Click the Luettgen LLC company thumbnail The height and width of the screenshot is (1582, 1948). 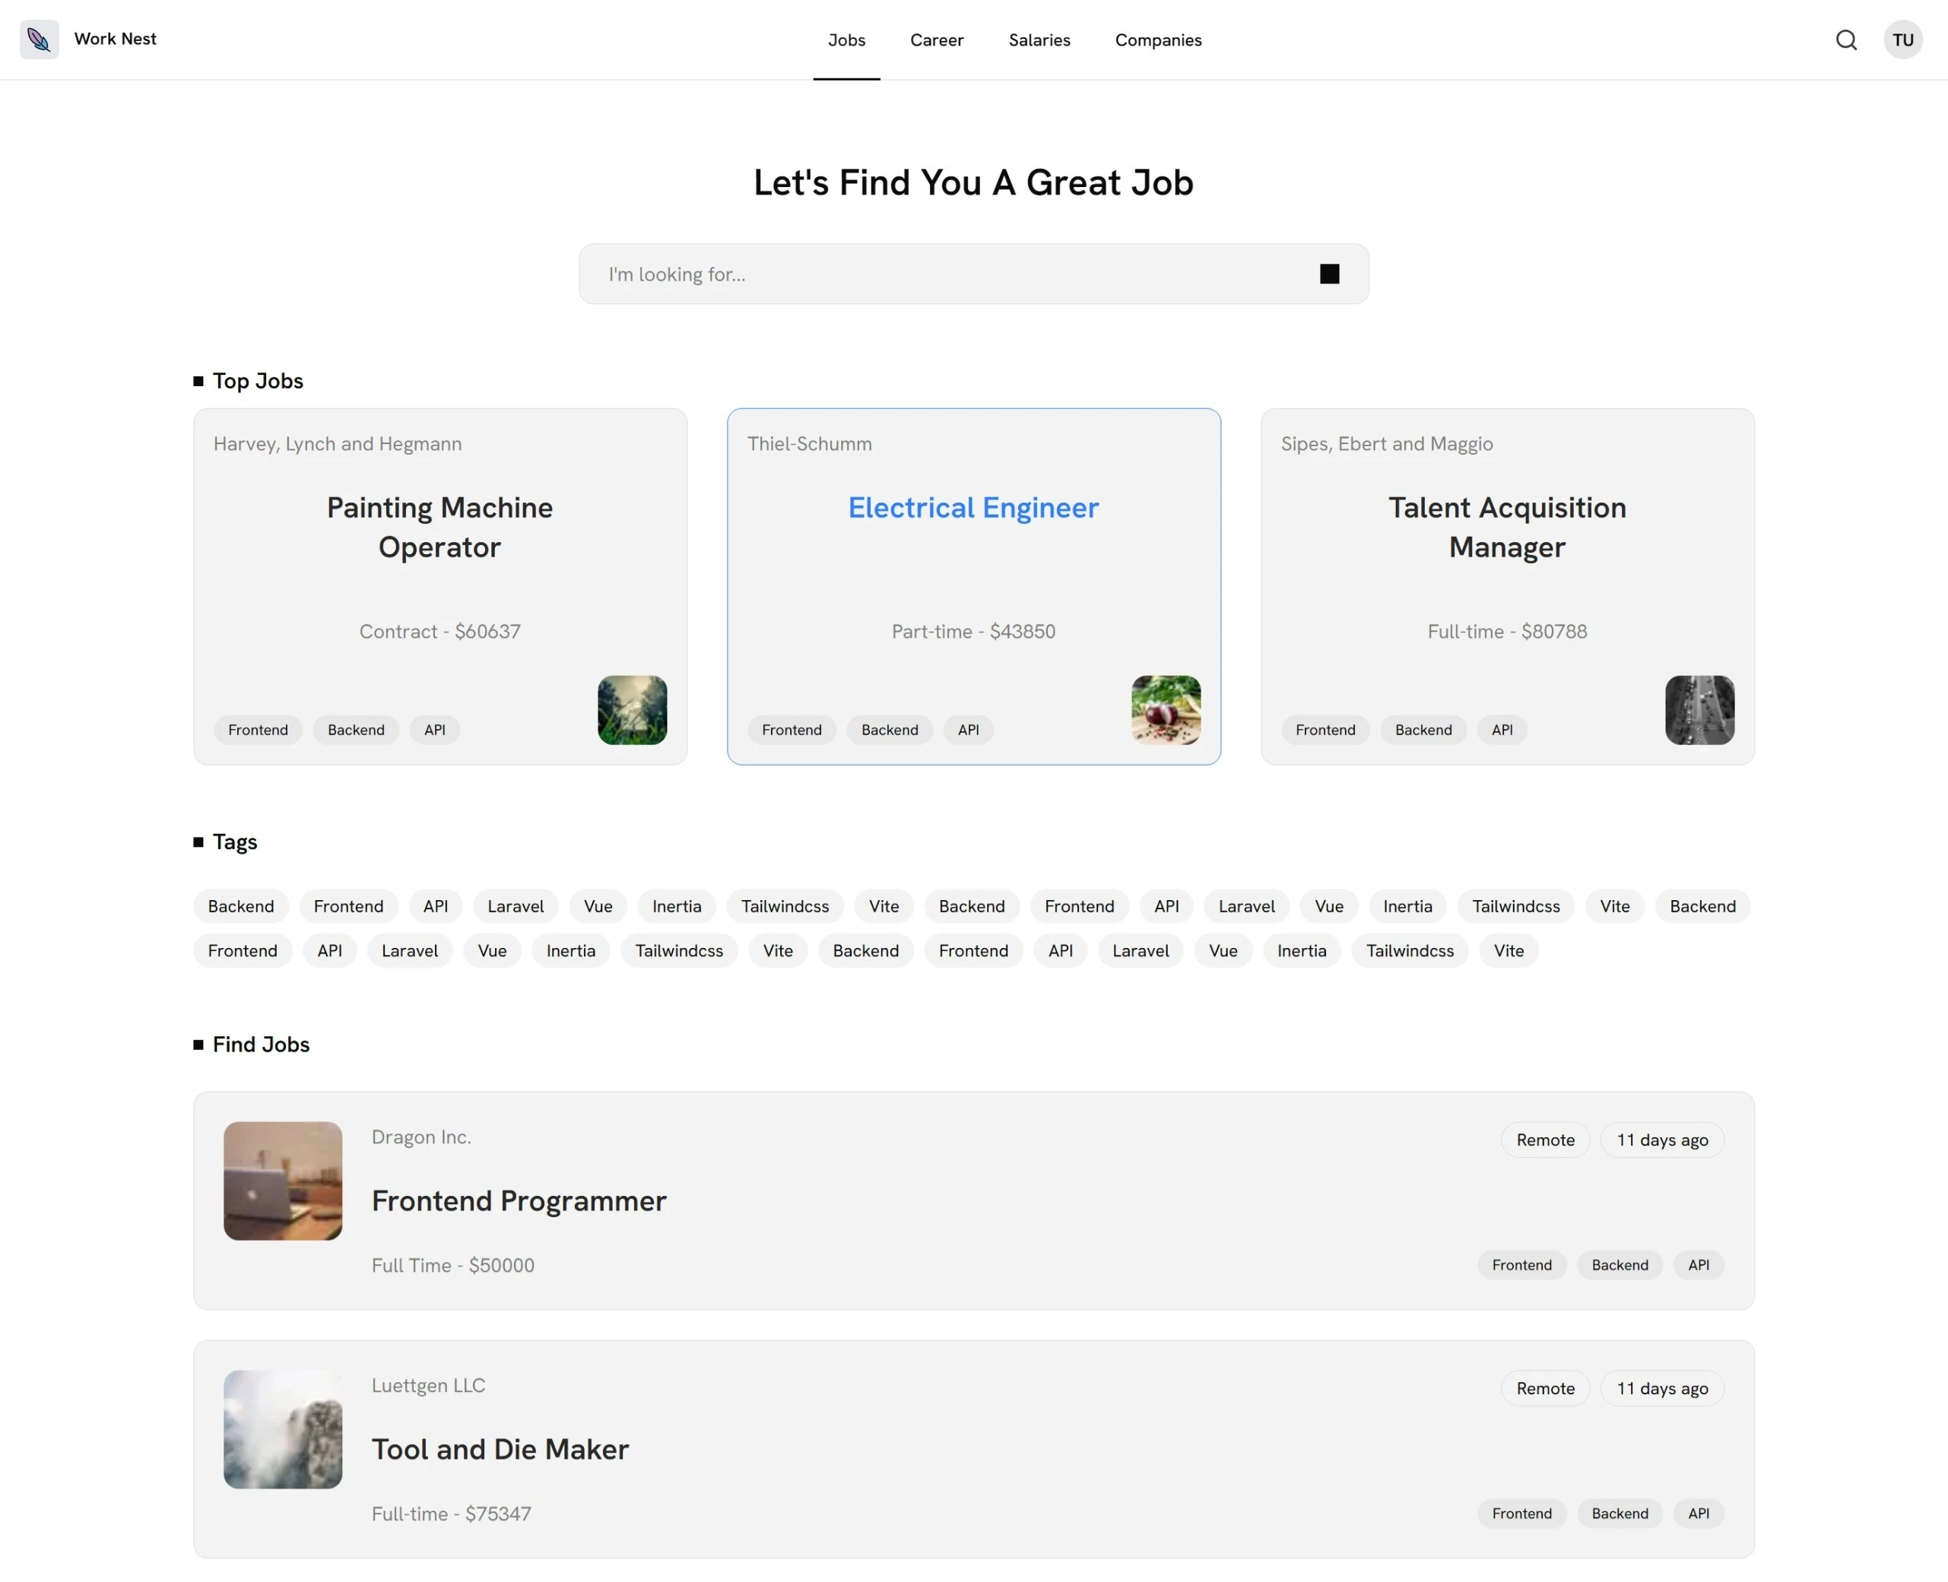click(283, 1429)
